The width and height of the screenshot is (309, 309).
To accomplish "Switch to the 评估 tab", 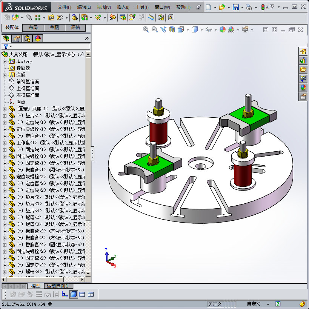I will coord(75,28).
